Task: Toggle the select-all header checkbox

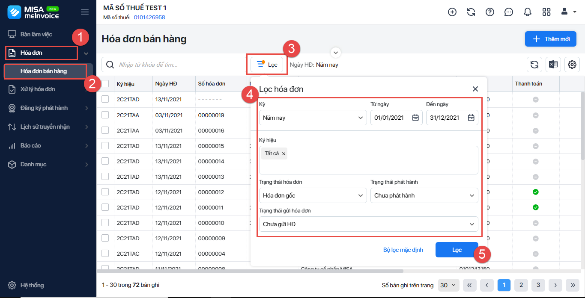Action: point(105,84)
